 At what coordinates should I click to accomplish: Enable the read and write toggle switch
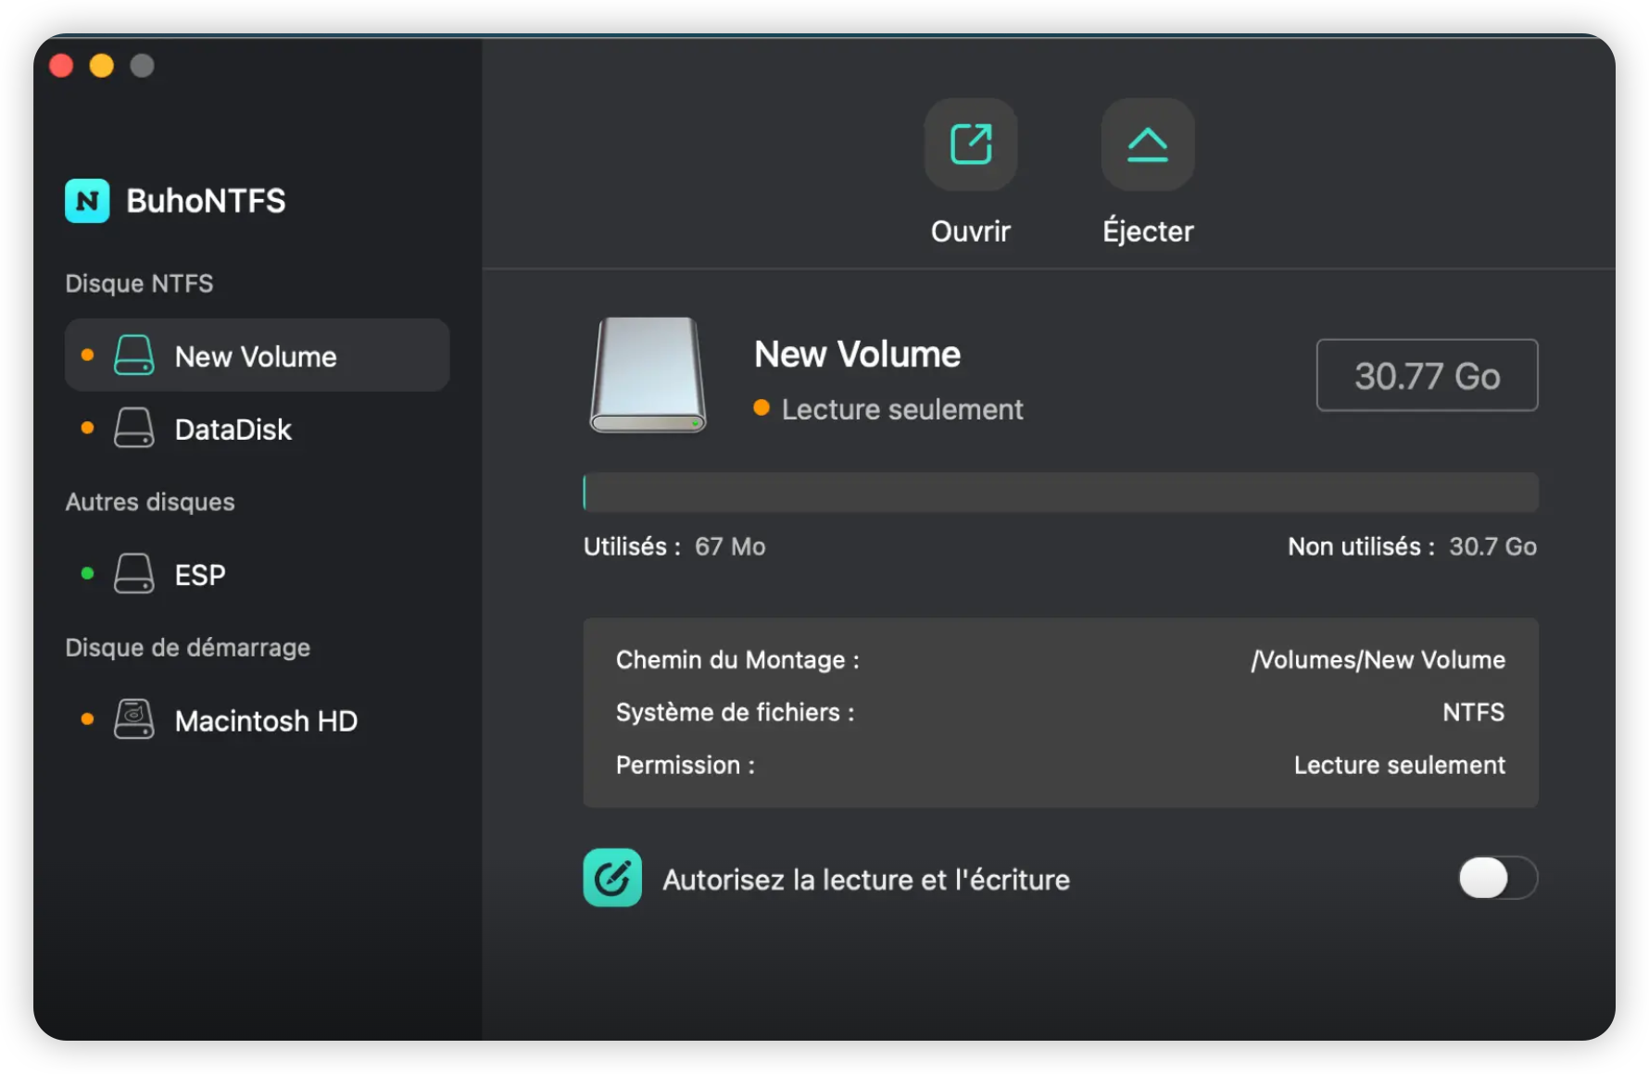point(1498,878)
